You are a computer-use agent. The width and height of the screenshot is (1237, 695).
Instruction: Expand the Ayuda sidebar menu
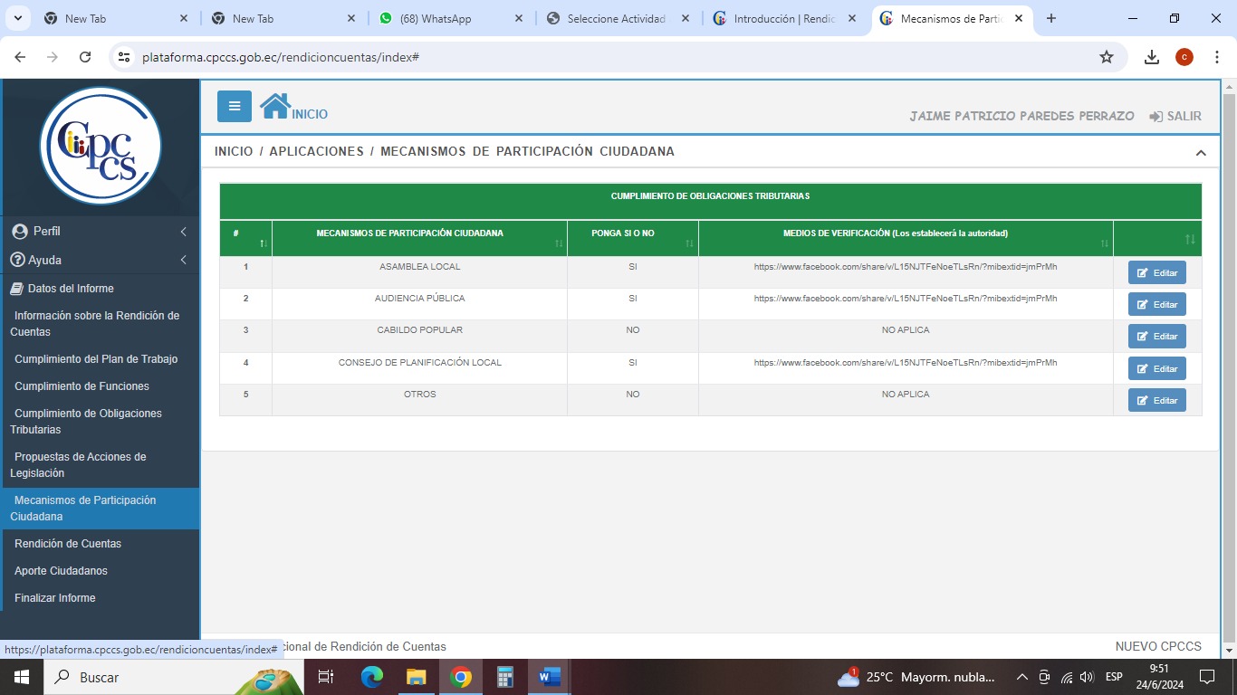click(100, 260)
